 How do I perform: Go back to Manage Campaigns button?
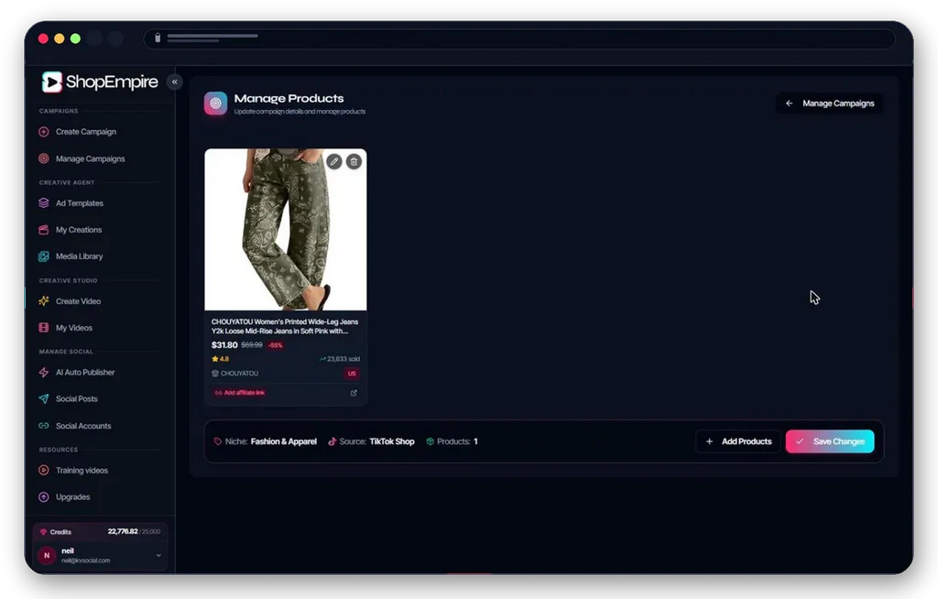pos(829,103)
